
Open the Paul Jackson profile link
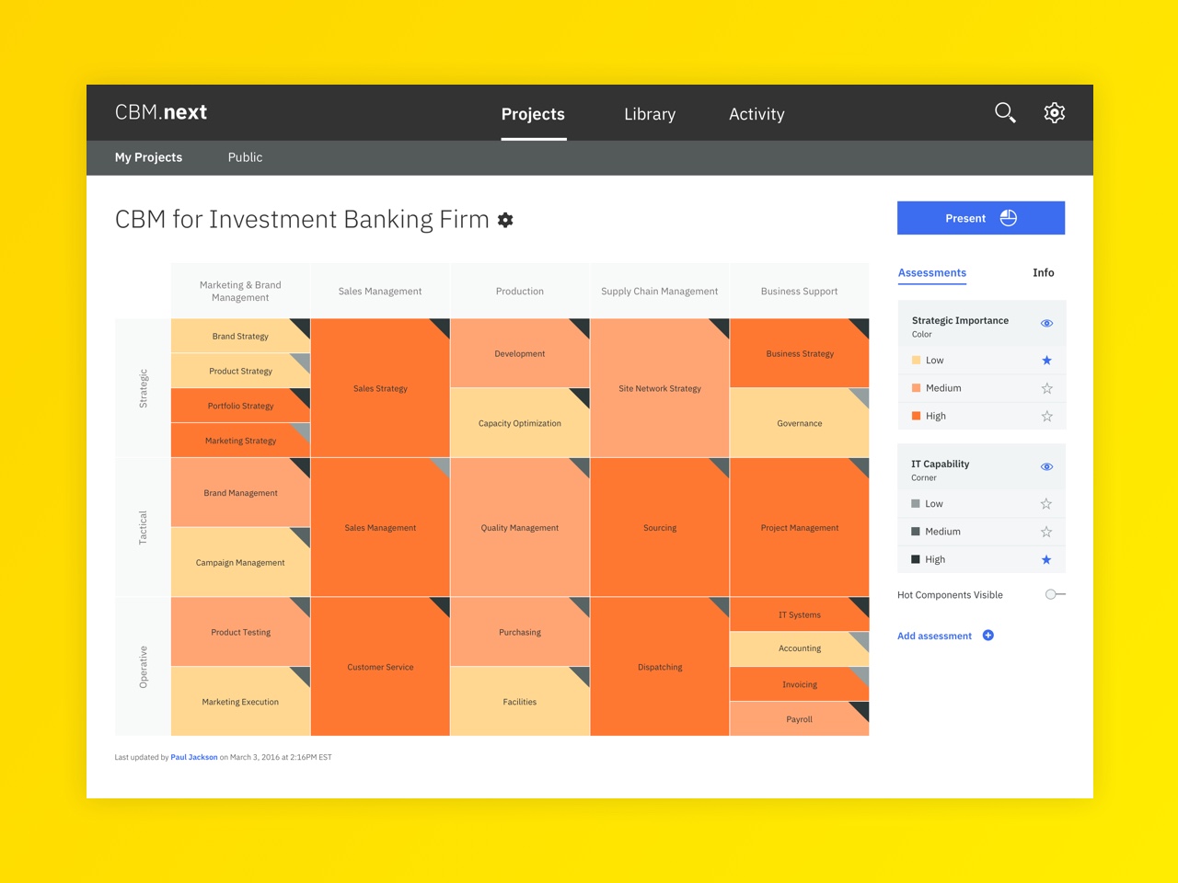coord(194,758)
